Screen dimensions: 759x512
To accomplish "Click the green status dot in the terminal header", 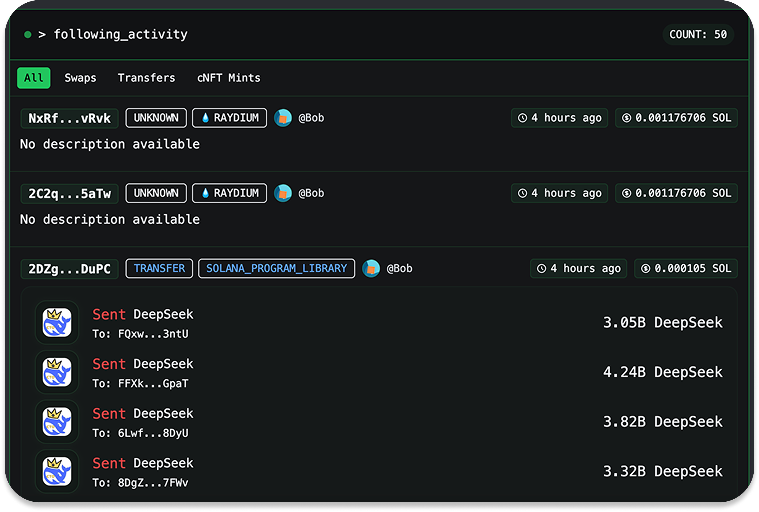I will pos(28,34).
